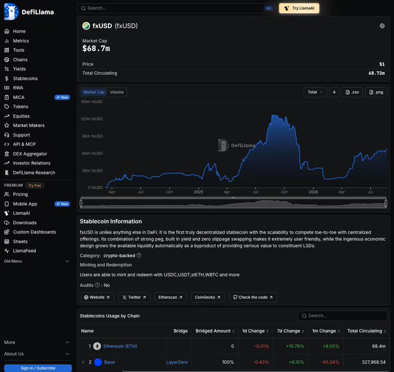
Task: Open API & MCP code icon
Action: (x=7, y=144)
